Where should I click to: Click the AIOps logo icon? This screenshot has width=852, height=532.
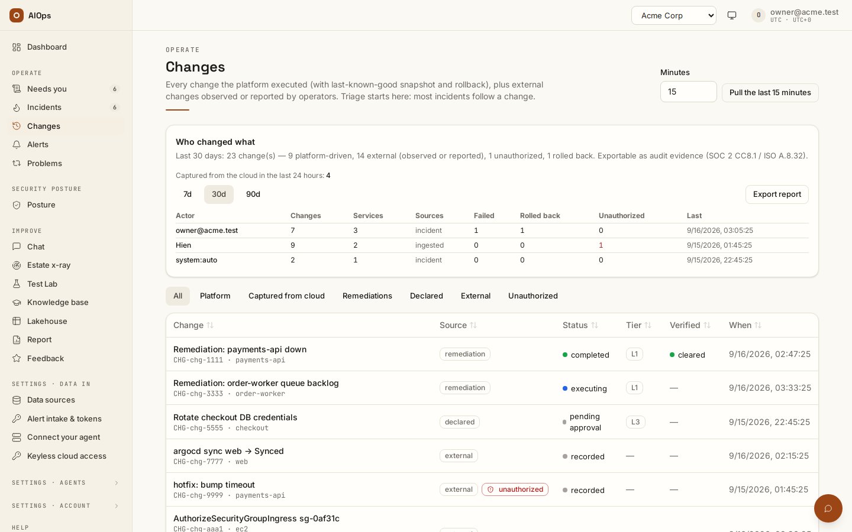coord(17,15)
